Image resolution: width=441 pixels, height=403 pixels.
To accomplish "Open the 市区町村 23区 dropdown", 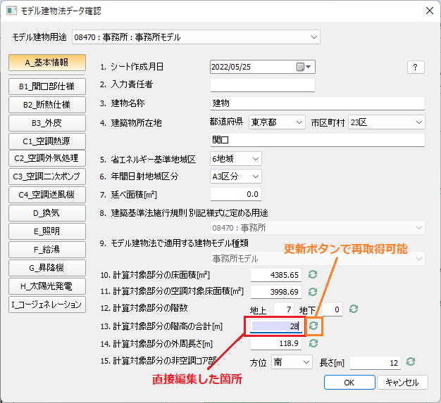I will (387, 122).
